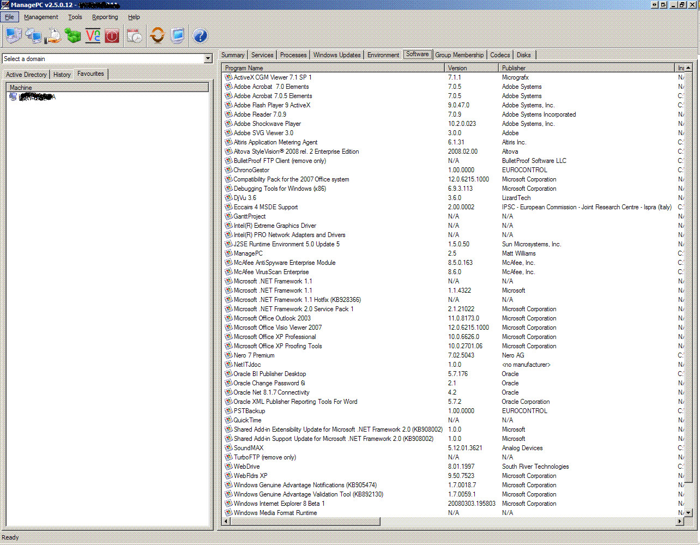Click version 10.2.0.023 of Shockwave Player

tap(462, 124)
